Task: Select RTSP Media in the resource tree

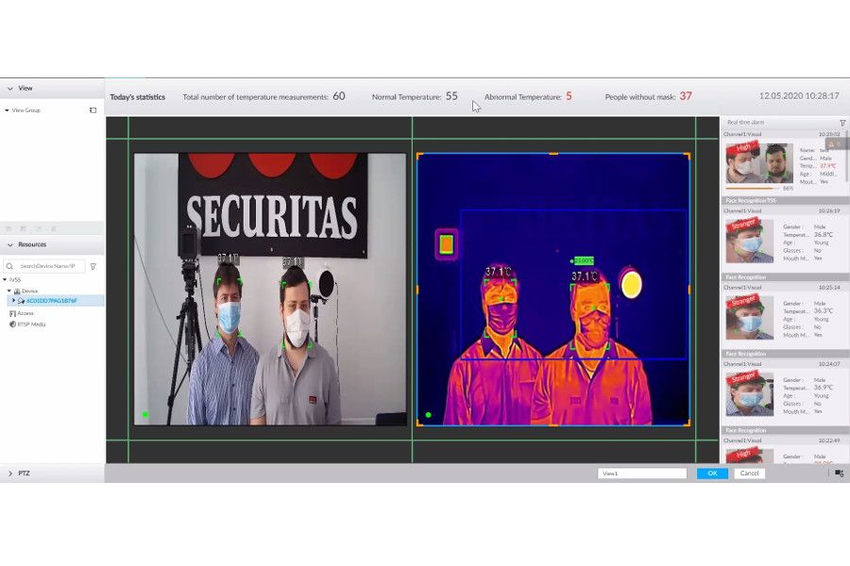Action: pyautogui.click(x=30, y=325)
